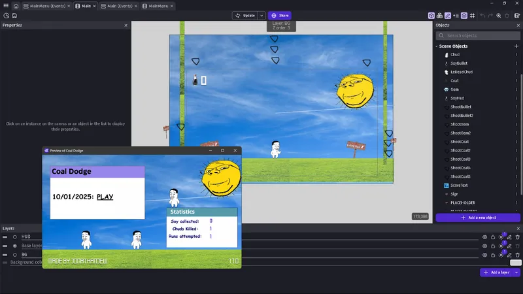Click the plus icon beside Scene Objects
523x294 pixels.
click(x=517, y=46)
